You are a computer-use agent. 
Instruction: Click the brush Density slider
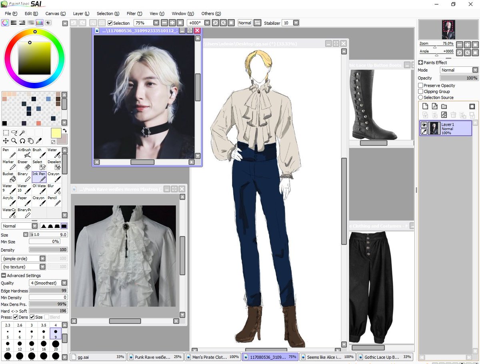pyautogui.click(x=48, y=250)
